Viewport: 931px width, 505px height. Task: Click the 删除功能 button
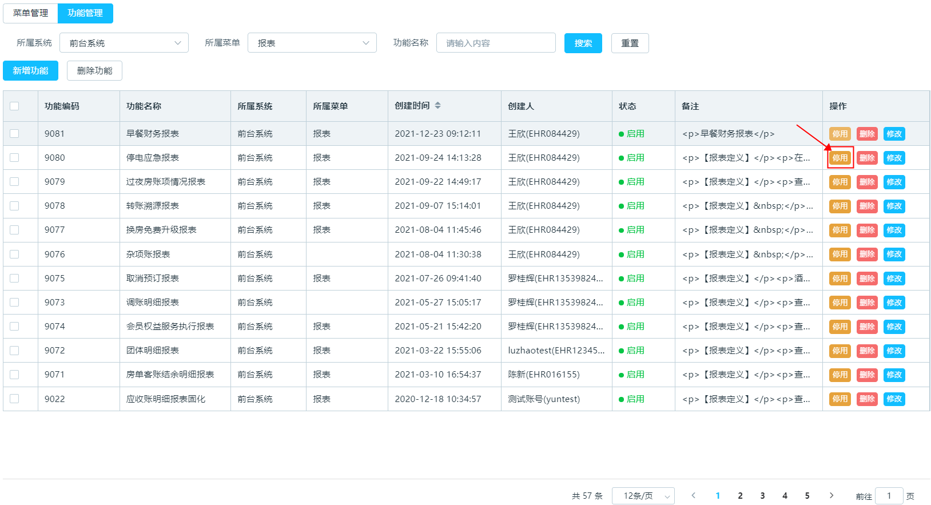(x=94, y=70)
